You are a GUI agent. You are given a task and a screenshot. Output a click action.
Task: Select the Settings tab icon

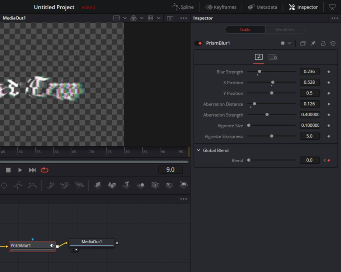click(273, 57)
